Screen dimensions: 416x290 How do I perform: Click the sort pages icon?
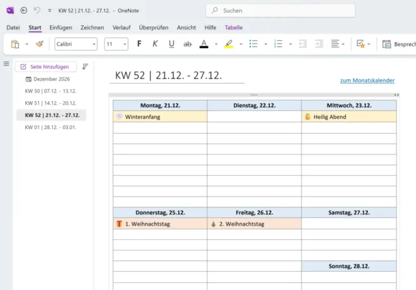click(x=85, y=66)
